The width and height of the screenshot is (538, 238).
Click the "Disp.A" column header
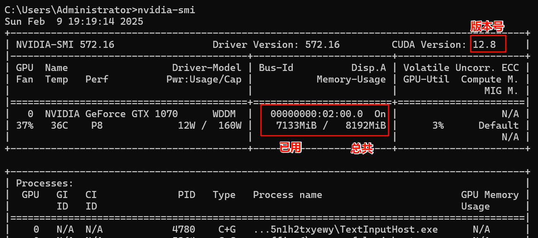tap(368, 68)
